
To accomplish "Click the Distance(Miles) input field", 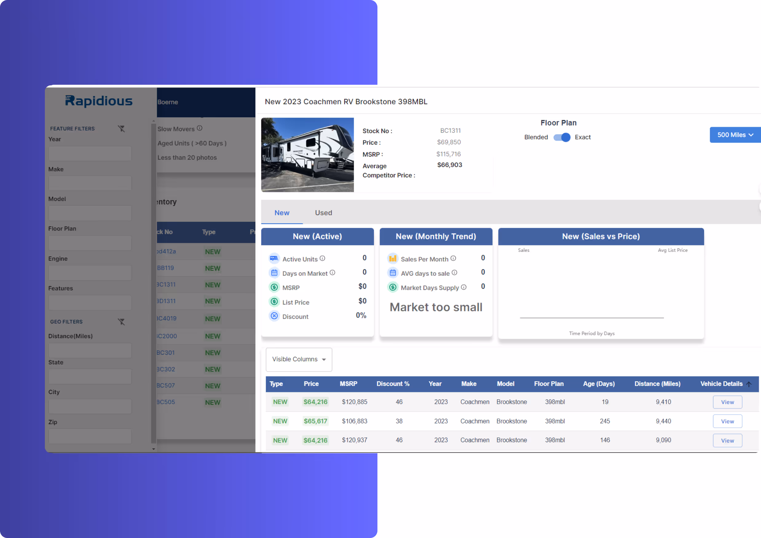I will (90, 350).
